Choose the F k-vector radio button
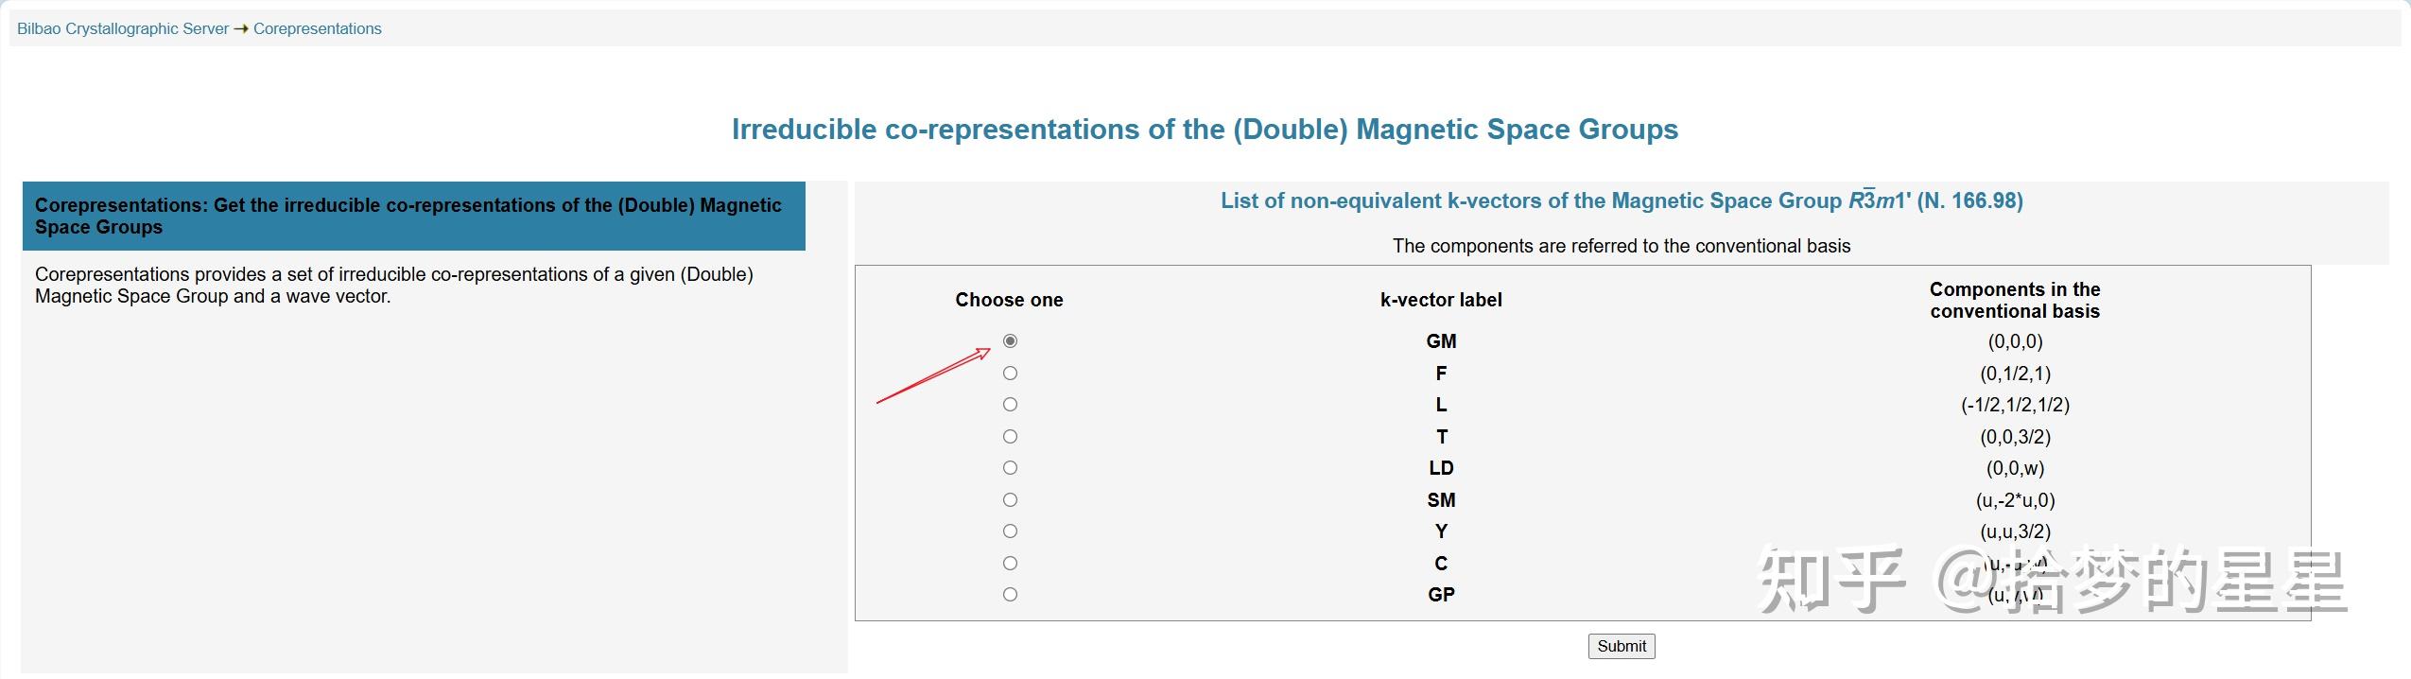 tap(1010, 374)
